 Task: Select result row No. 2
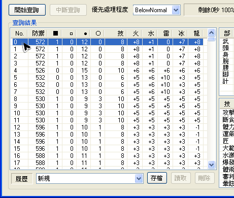(x=108, y=56)
